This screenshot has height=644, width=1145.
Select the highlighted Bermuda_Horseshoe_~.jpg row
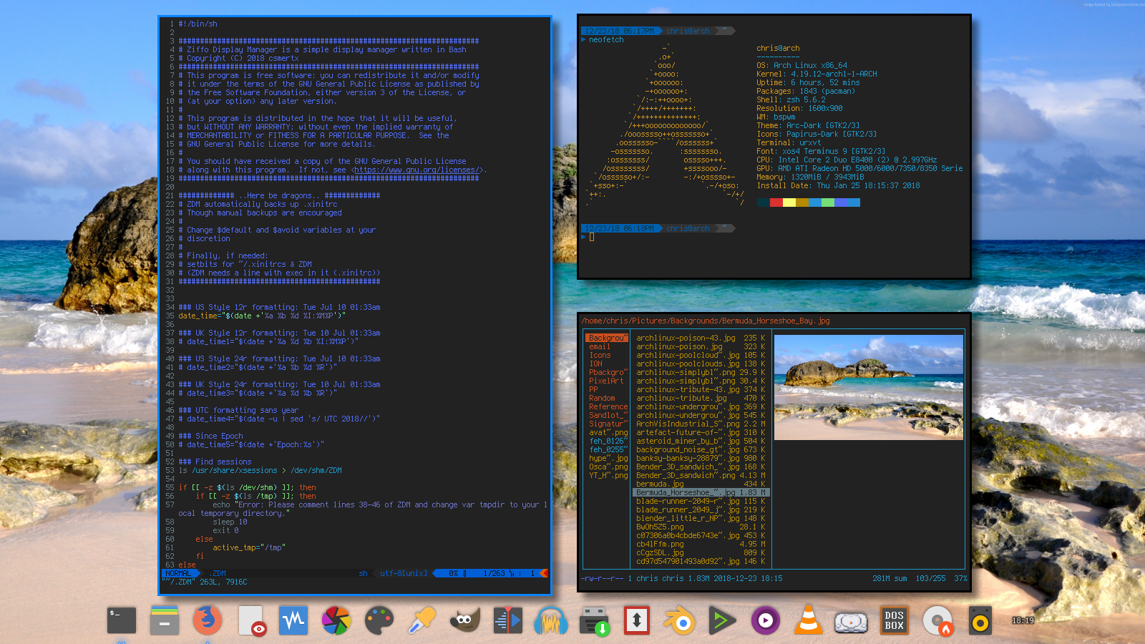click(701, 492)
